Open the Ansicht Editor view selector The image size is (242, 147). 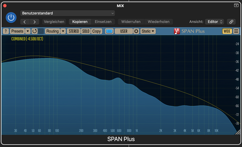click(215, 22)
